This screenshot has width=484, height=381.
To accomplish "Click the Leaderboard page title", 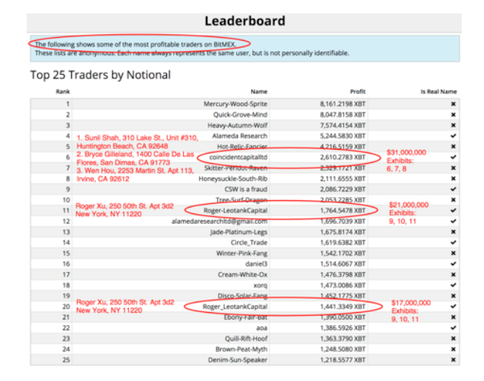I will click(243, 21).
